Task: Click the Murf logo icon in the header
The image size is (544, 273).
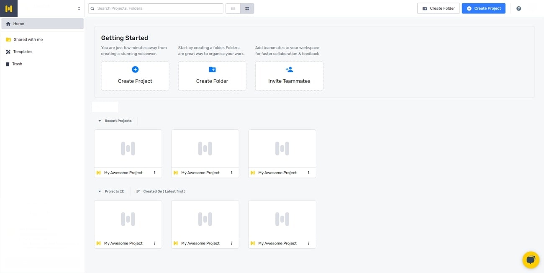Action: coord(9,8)
